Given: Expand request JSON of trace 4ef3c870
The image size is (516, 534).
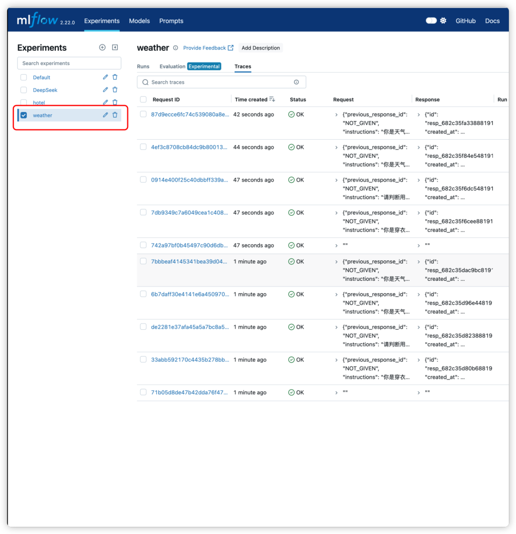Looking at the screenshot, I should [x=336, y=147].
